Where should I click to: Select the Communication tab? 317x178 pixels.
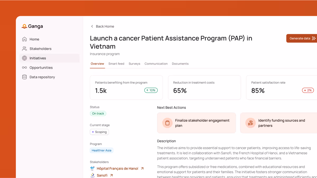(156, 64)
